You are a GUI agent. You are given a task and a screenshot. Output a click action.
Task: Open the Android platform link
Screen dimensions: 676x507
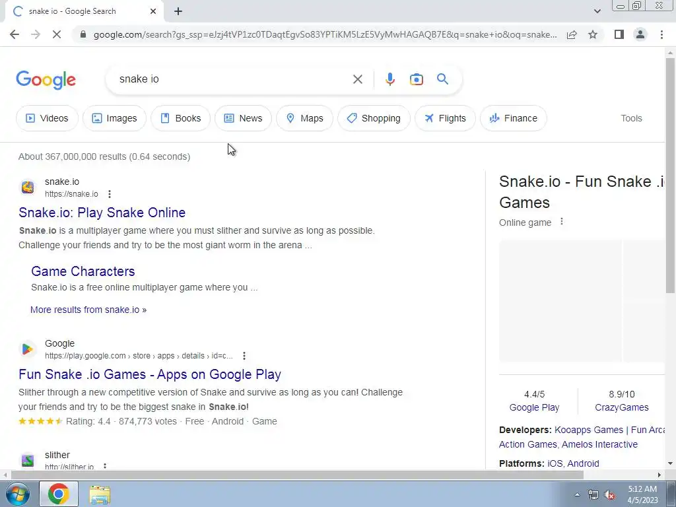583,463
